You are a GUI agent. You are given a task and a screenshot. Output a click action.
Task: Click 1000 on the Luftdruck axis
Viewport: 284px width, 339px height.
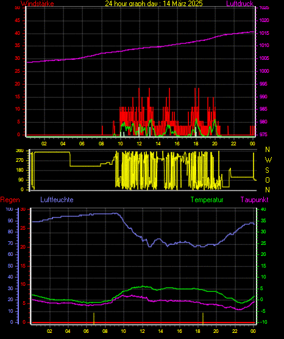(264, 71)
